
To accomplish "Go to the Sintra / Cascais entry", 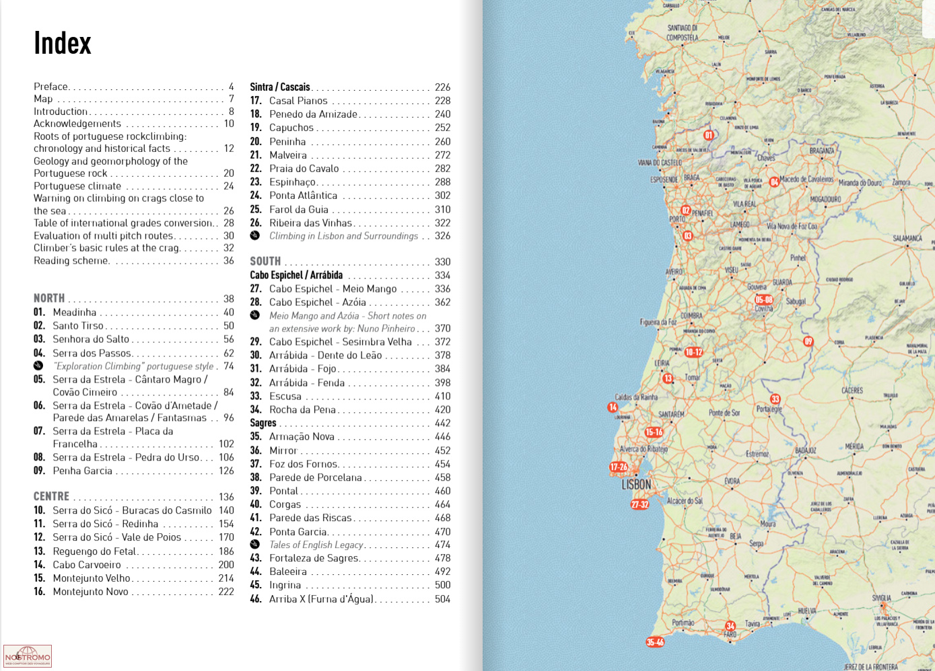I will click(280, 87).
